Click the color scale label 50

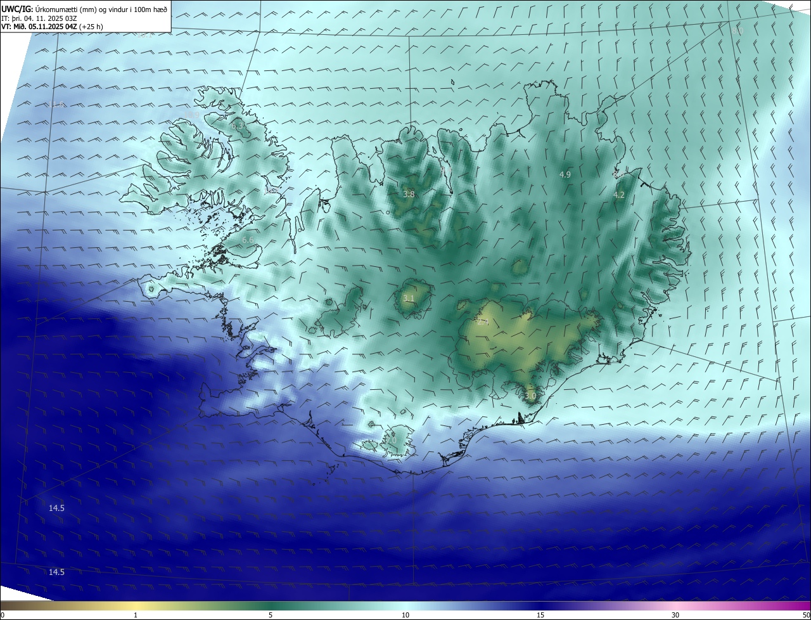(x=806, y=615)
